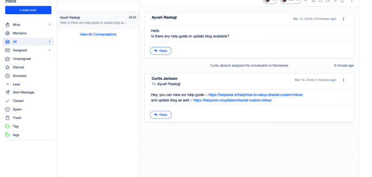Image resolution: width=372 pixels, height=177 pixels.
Task: Go to Mentions in the sidebar
Action: pyautogui.click(x=20, y=33)
